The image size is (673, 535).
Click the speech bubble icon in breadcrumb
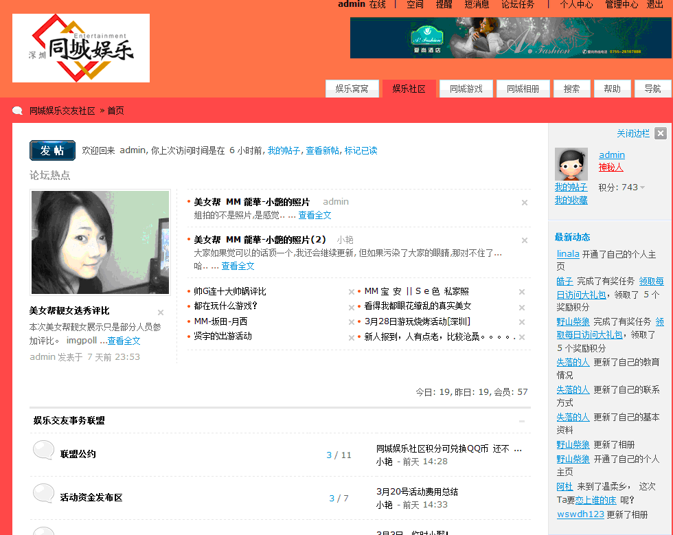(18, 111)
